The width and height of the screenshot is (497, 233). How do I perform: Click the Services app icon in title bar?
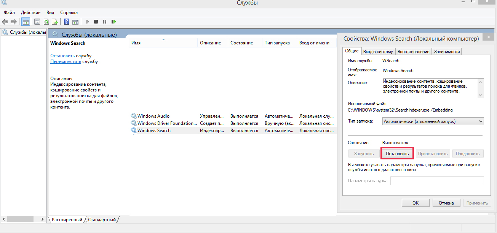[4, 3]
